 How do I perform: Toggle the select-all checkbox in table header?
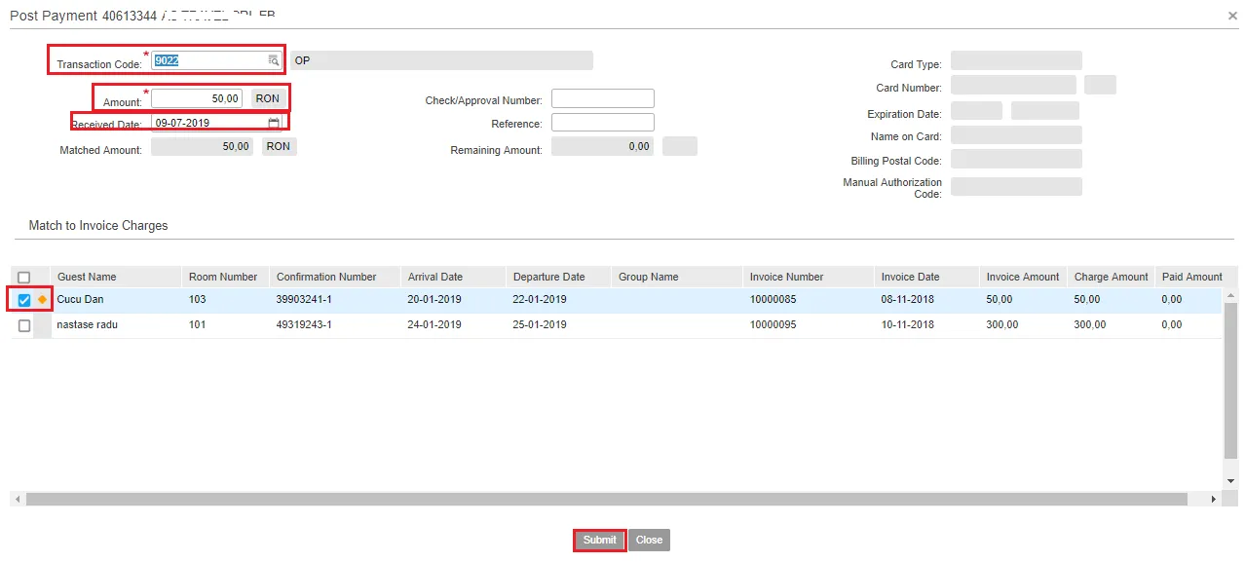(x=24, y=278)
